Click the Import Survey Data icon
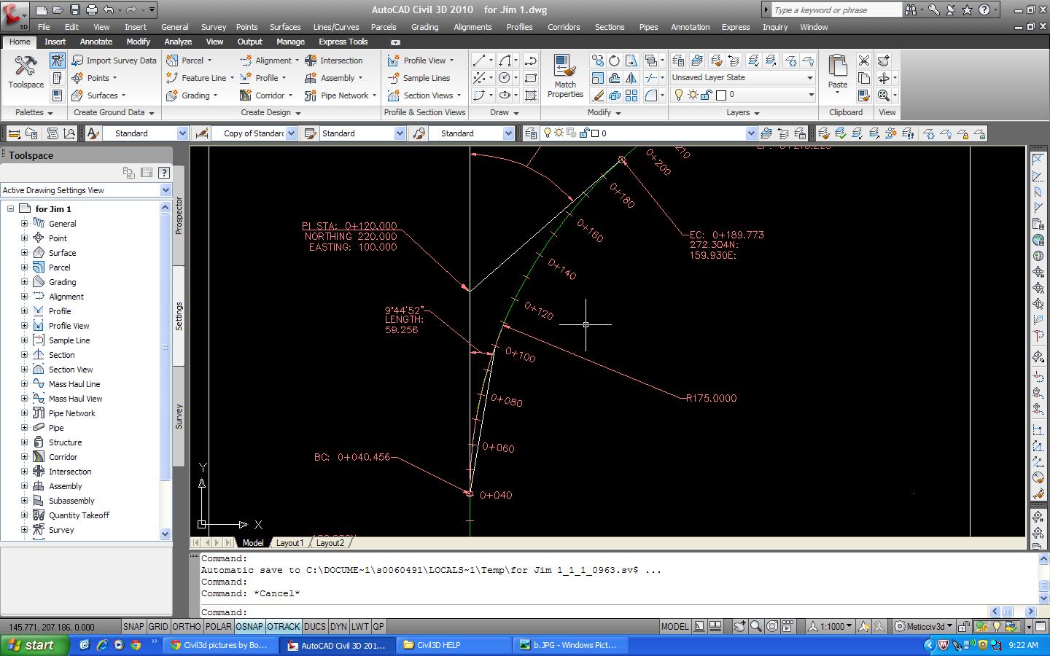Image resolution: width=1050 pixels, height=656 pixels. (77, 60)
